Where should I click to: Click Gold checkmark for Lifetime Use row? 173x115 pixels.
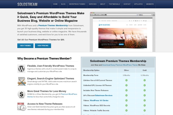[x=144, y=80]
